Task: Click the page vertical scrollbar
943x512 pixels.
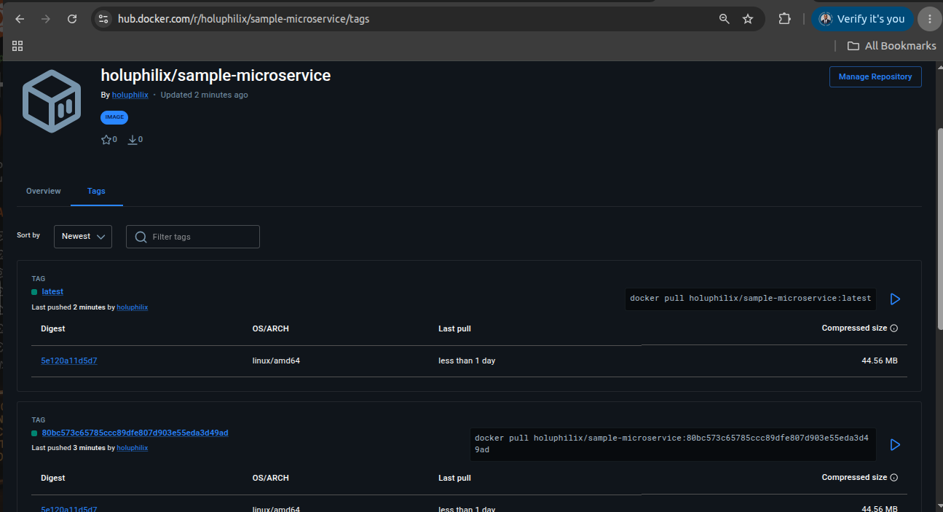Action: coord(940,229)
